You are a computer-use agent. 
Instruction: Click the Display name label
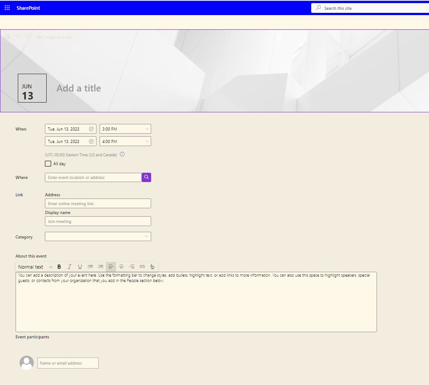click(58, 213)
